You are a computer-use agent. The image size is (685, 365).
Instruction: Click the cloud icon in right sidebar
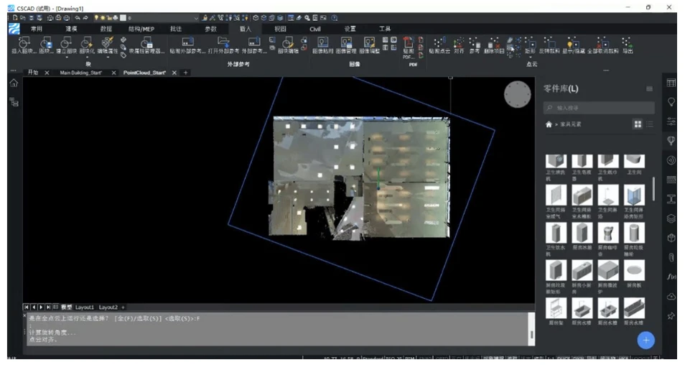click(671, 296)
